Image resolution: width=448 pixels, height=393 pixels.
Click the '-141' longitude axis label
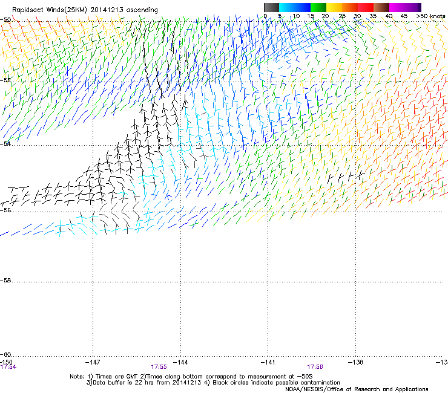(x=268, y=362)
